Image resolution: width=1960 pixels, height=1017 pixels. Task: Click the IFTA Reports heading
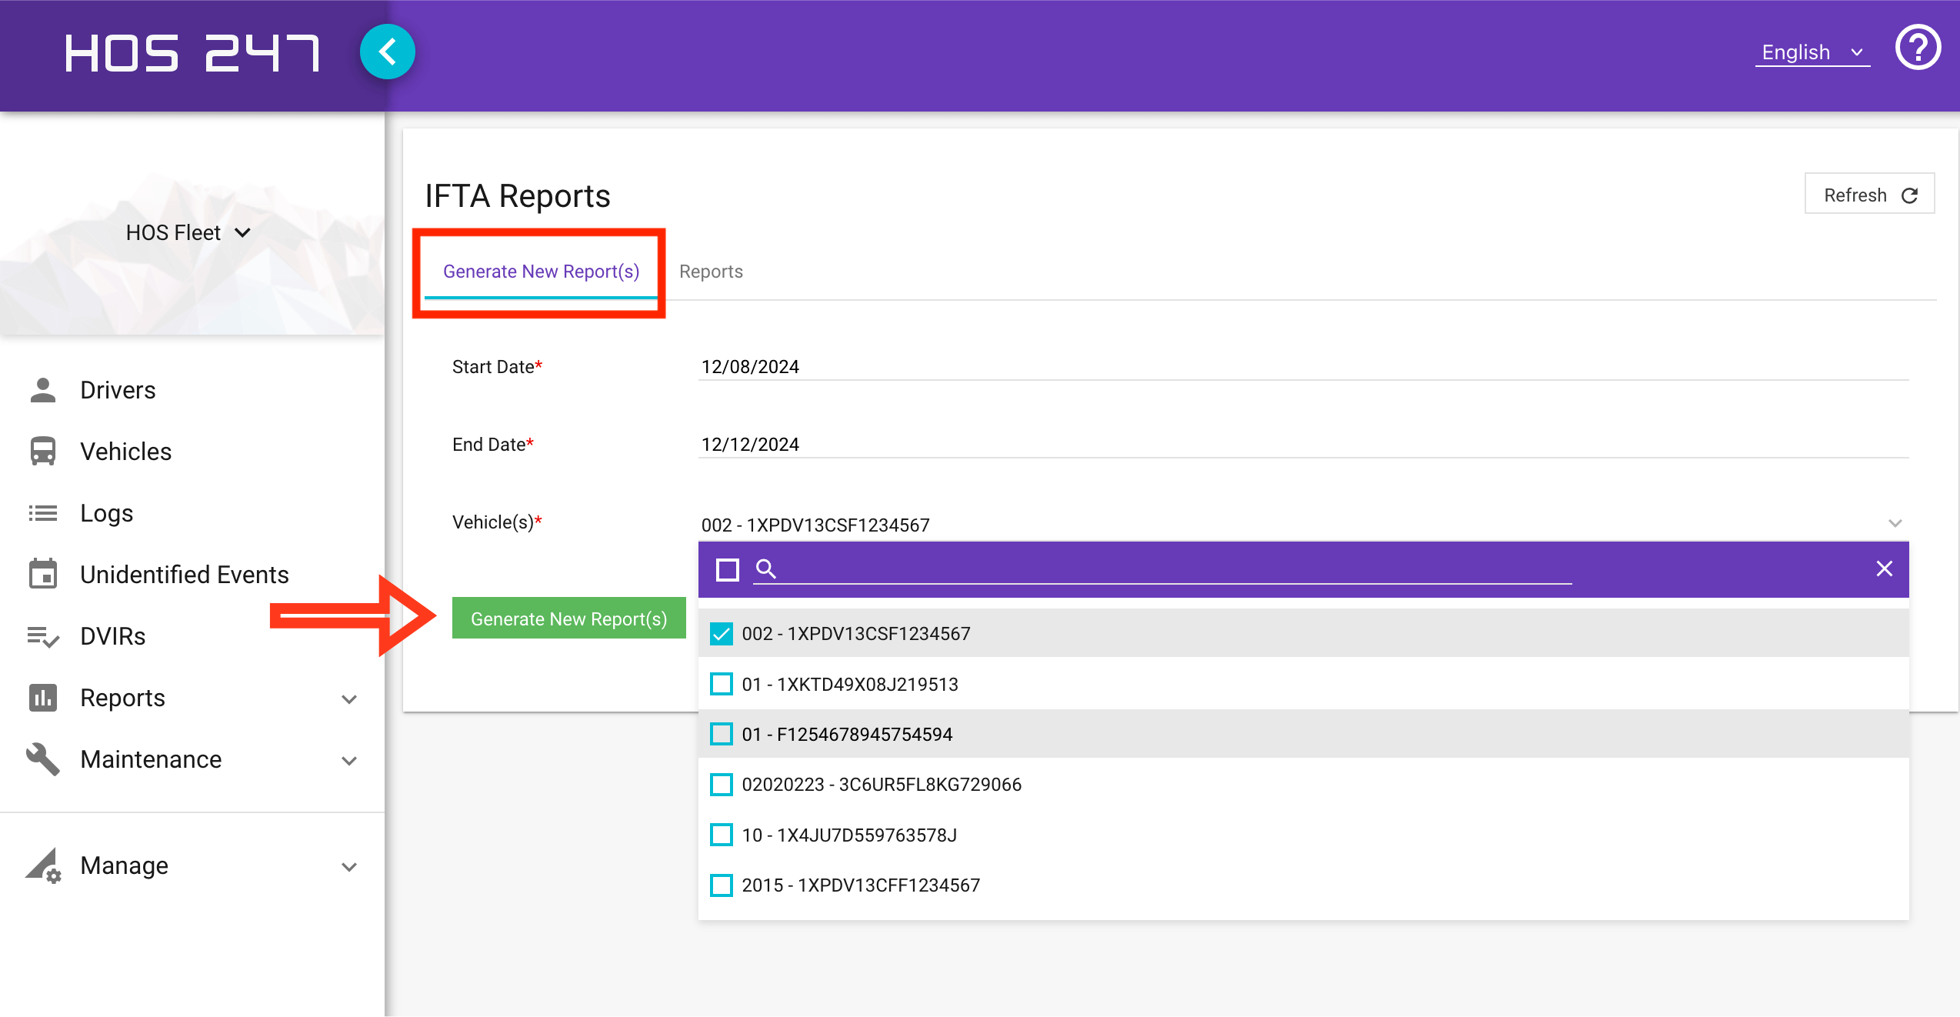(x=518, y=196)
